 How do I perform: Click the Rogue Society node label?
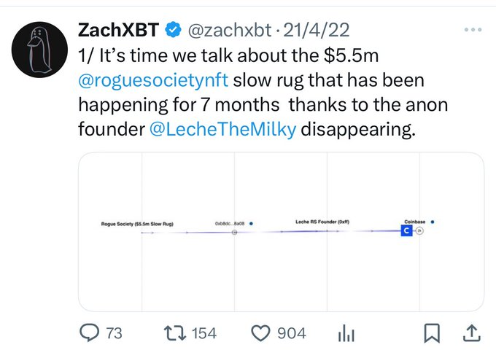[136, 222]
